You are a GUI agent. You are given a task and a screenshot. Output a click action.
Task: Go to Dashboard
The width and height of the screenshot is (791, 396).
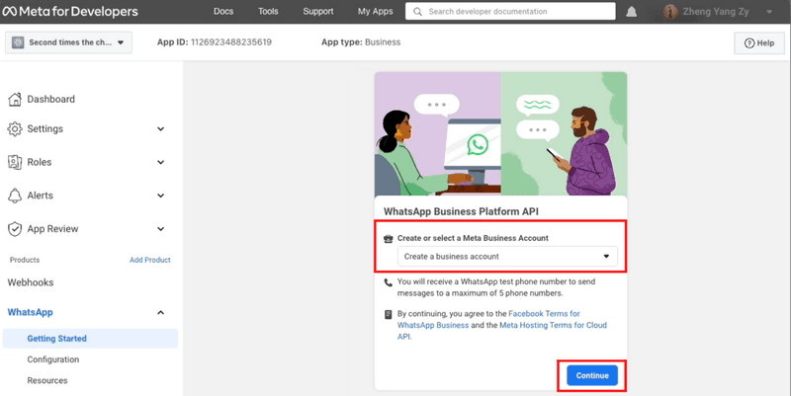[51, 100]
